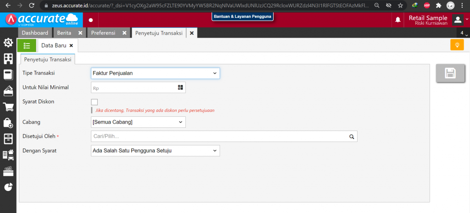Click the orange lightbulb tips button
The image size is (470, 213).
(457, 45)
